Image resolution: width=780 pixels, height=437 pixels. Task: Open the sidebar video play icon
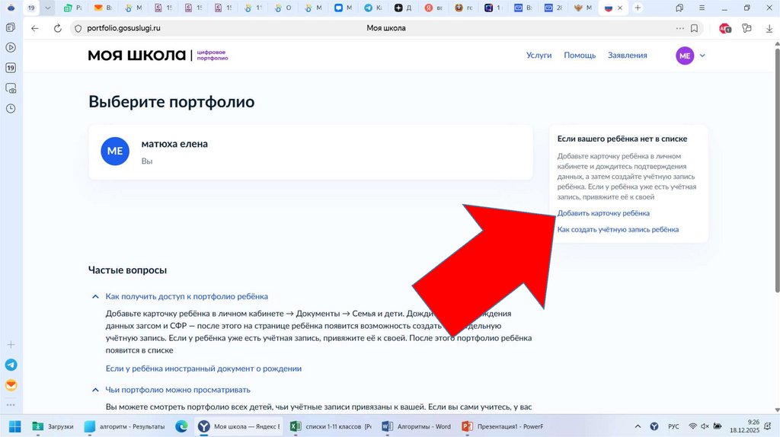tap(11, 48)
